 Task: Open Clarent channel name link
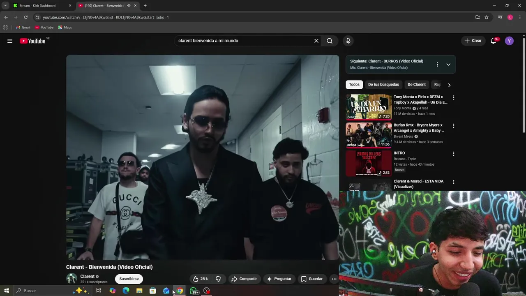(x=88, y=276)
